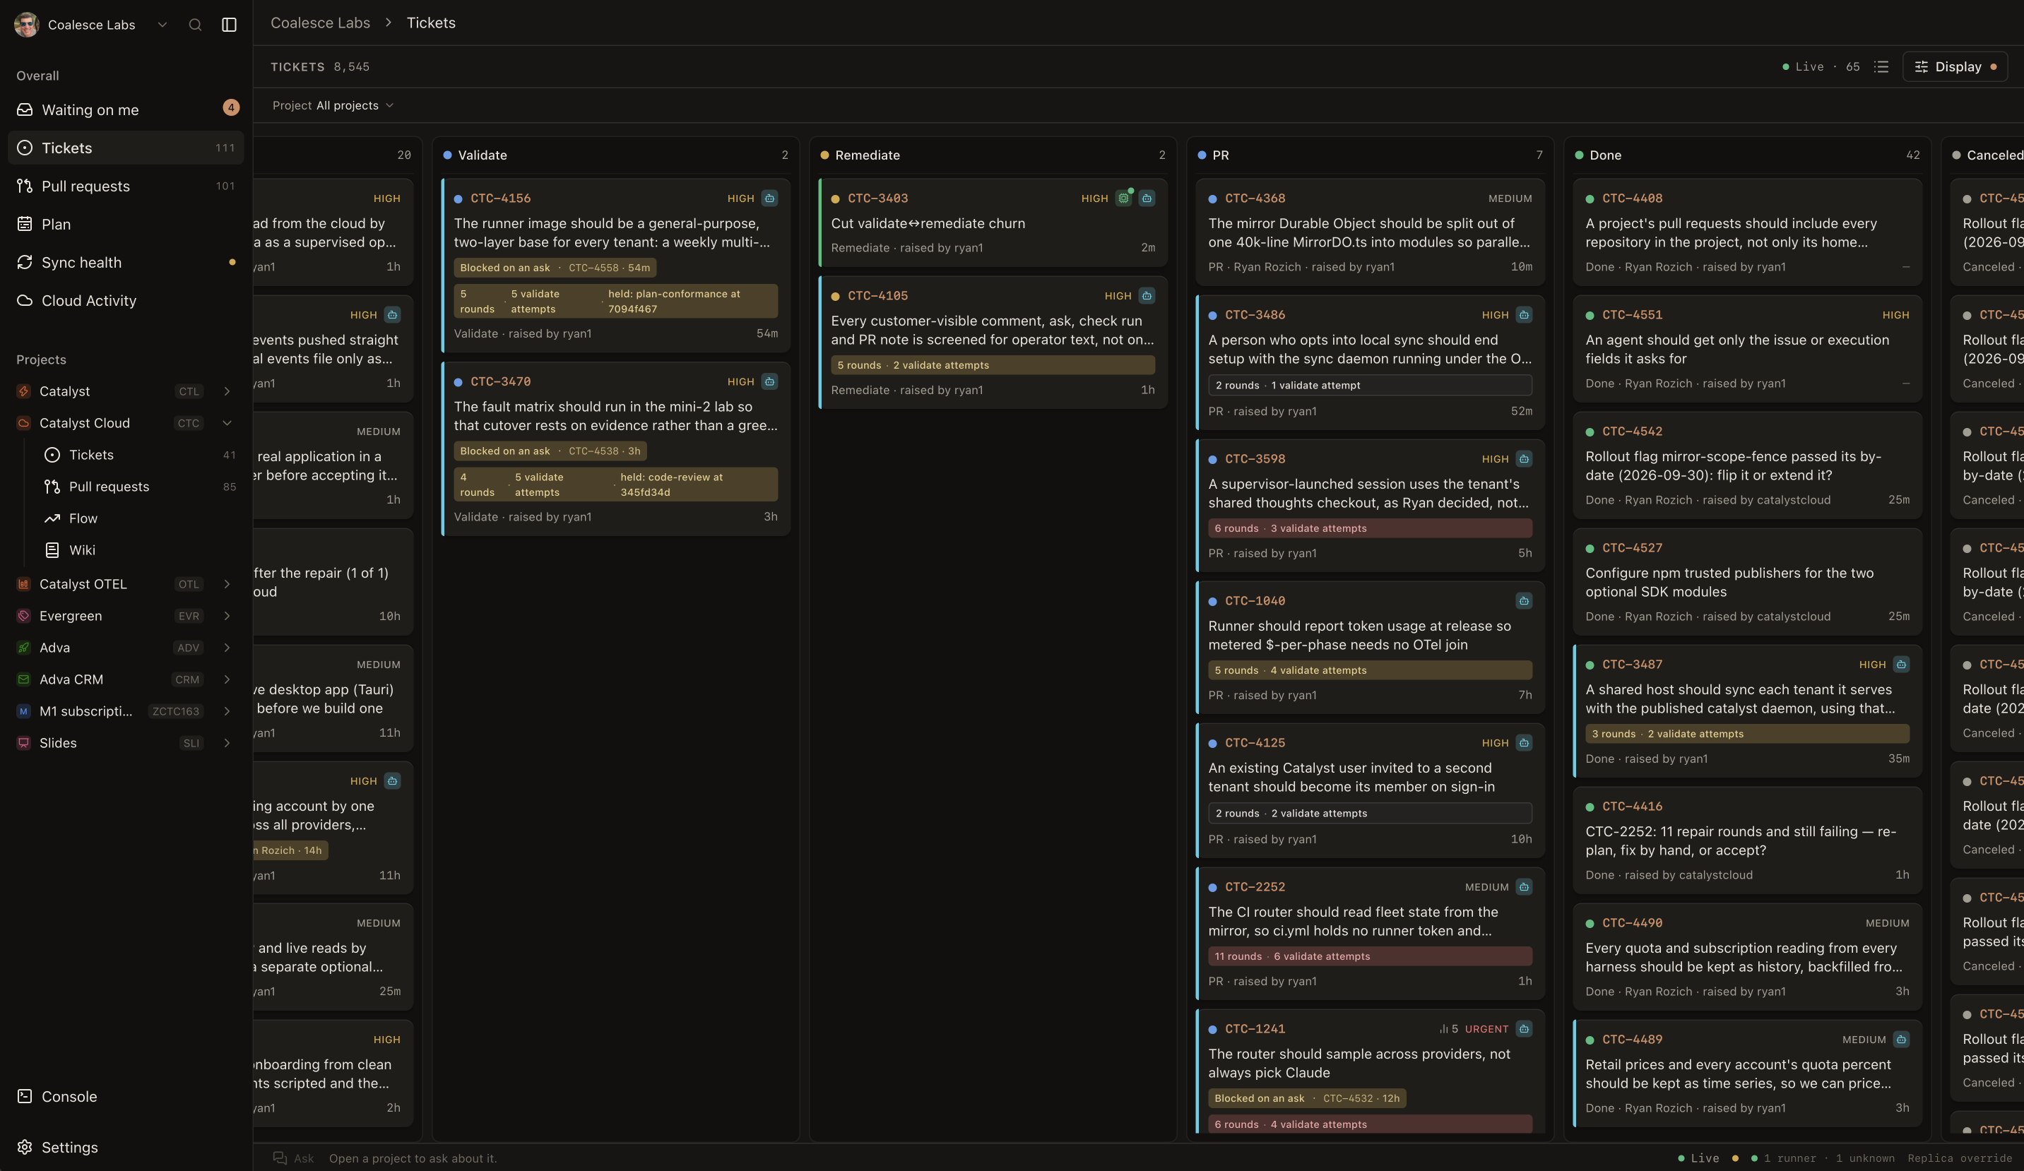Click the Remediate column header
2024x1171 pixels.
pos(993,155)
